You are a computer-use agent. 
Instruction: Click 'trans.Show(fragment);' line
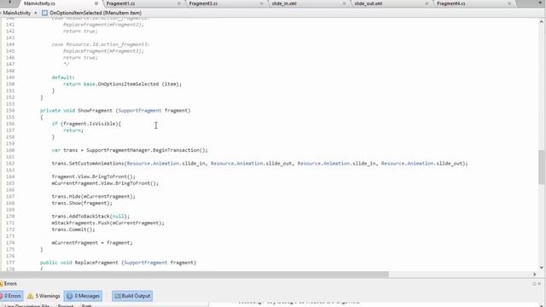82,203
